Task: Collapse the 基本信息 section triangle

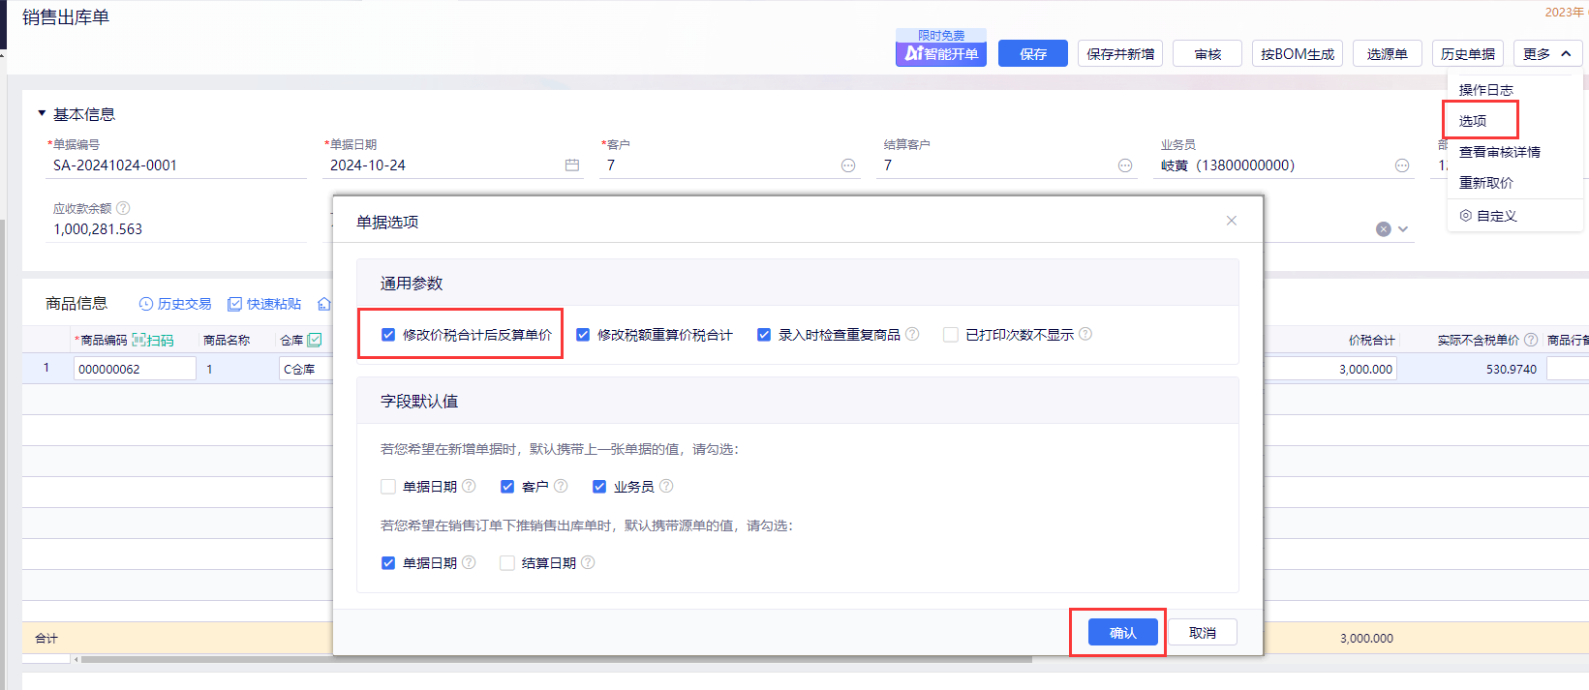Action: tap(42, 113)
